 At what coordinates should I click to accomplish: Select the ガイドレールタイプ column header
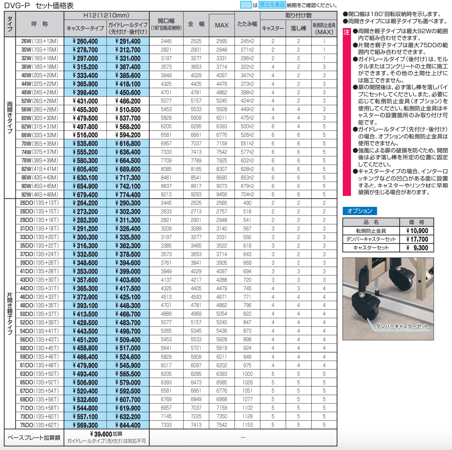pos(128,28)
